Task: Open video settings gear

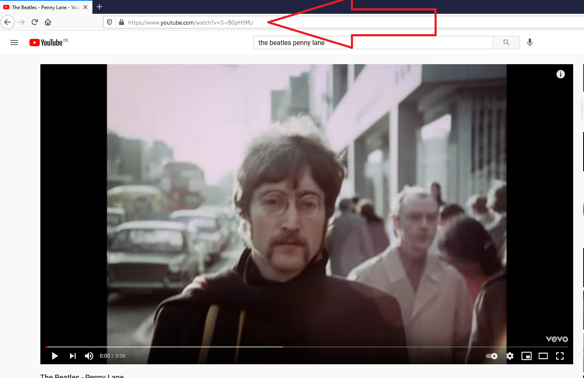Action: 510,356
